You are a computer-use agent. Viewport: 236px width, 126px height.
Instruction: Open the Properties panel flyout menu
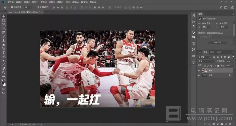(x=233, y=14)
